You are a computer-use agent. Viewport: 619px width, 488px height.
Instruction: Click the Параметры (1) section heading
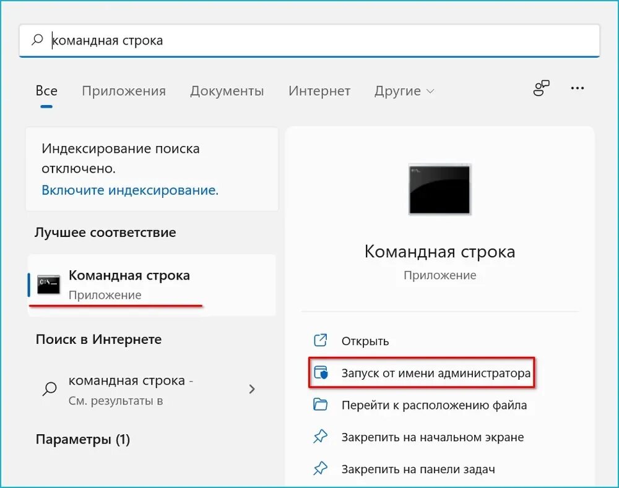pos(83,439)
